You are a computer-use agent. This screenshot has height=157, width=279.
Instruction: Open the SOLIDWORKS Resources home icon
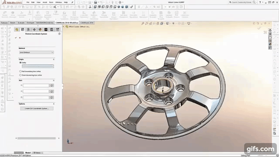(270, 31)
